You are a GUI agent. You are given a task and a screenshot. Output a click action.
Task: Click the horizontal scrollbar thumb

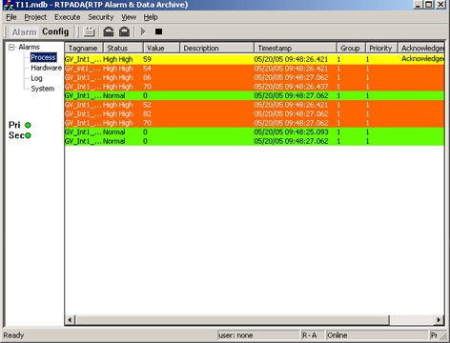click(232, 320)
